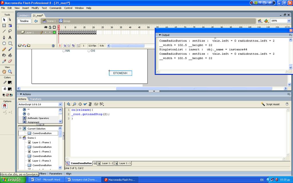The width and height of the screenshot is (293, 183).
Task: Open the Debug Options dropdown
Action: [102, 104]
